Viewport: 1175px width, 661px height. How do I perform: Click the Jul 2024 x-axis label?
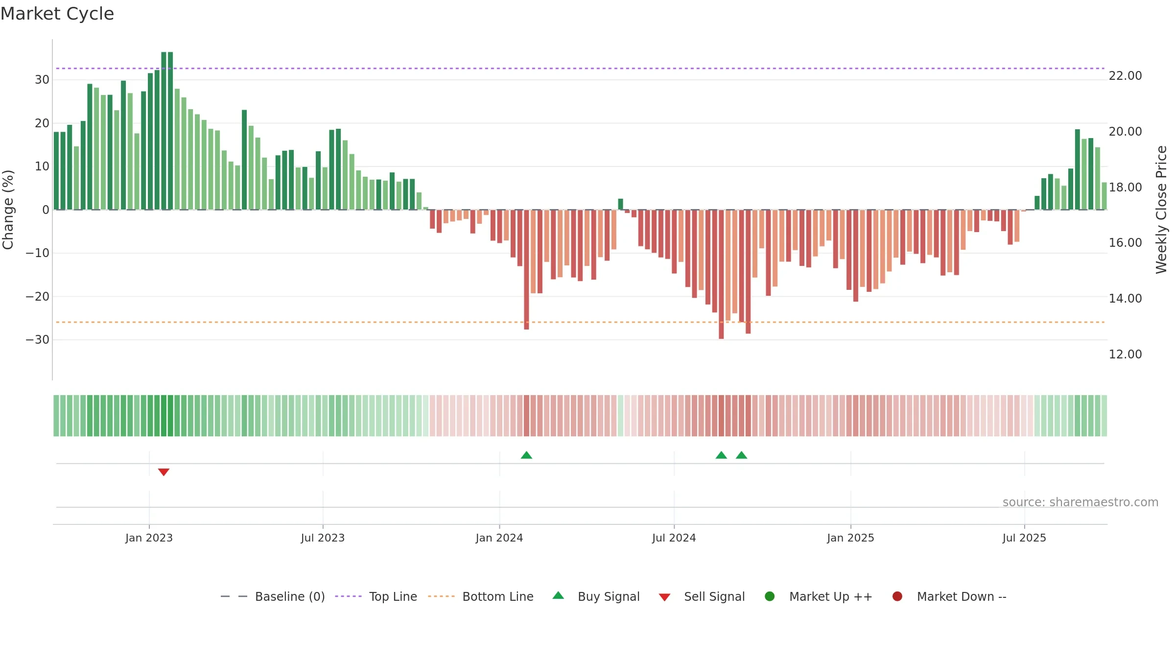coord(674,538)
